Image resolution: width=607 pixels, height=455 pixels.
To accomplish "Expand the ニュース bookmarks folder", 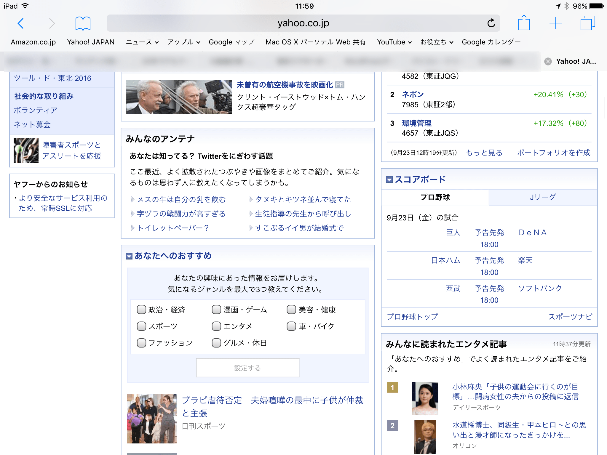I will point(142,42).
